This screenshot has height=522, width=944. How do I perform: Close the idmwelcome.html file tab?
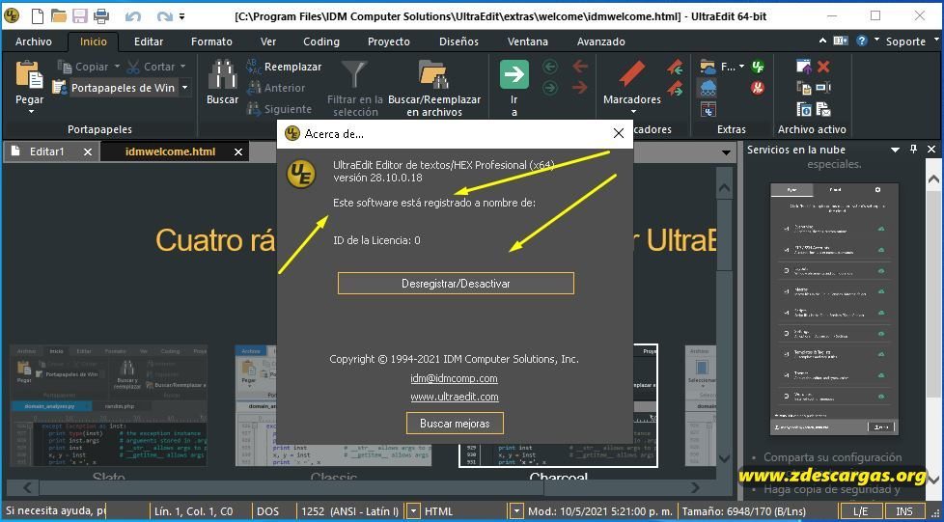tap(237, 151)
